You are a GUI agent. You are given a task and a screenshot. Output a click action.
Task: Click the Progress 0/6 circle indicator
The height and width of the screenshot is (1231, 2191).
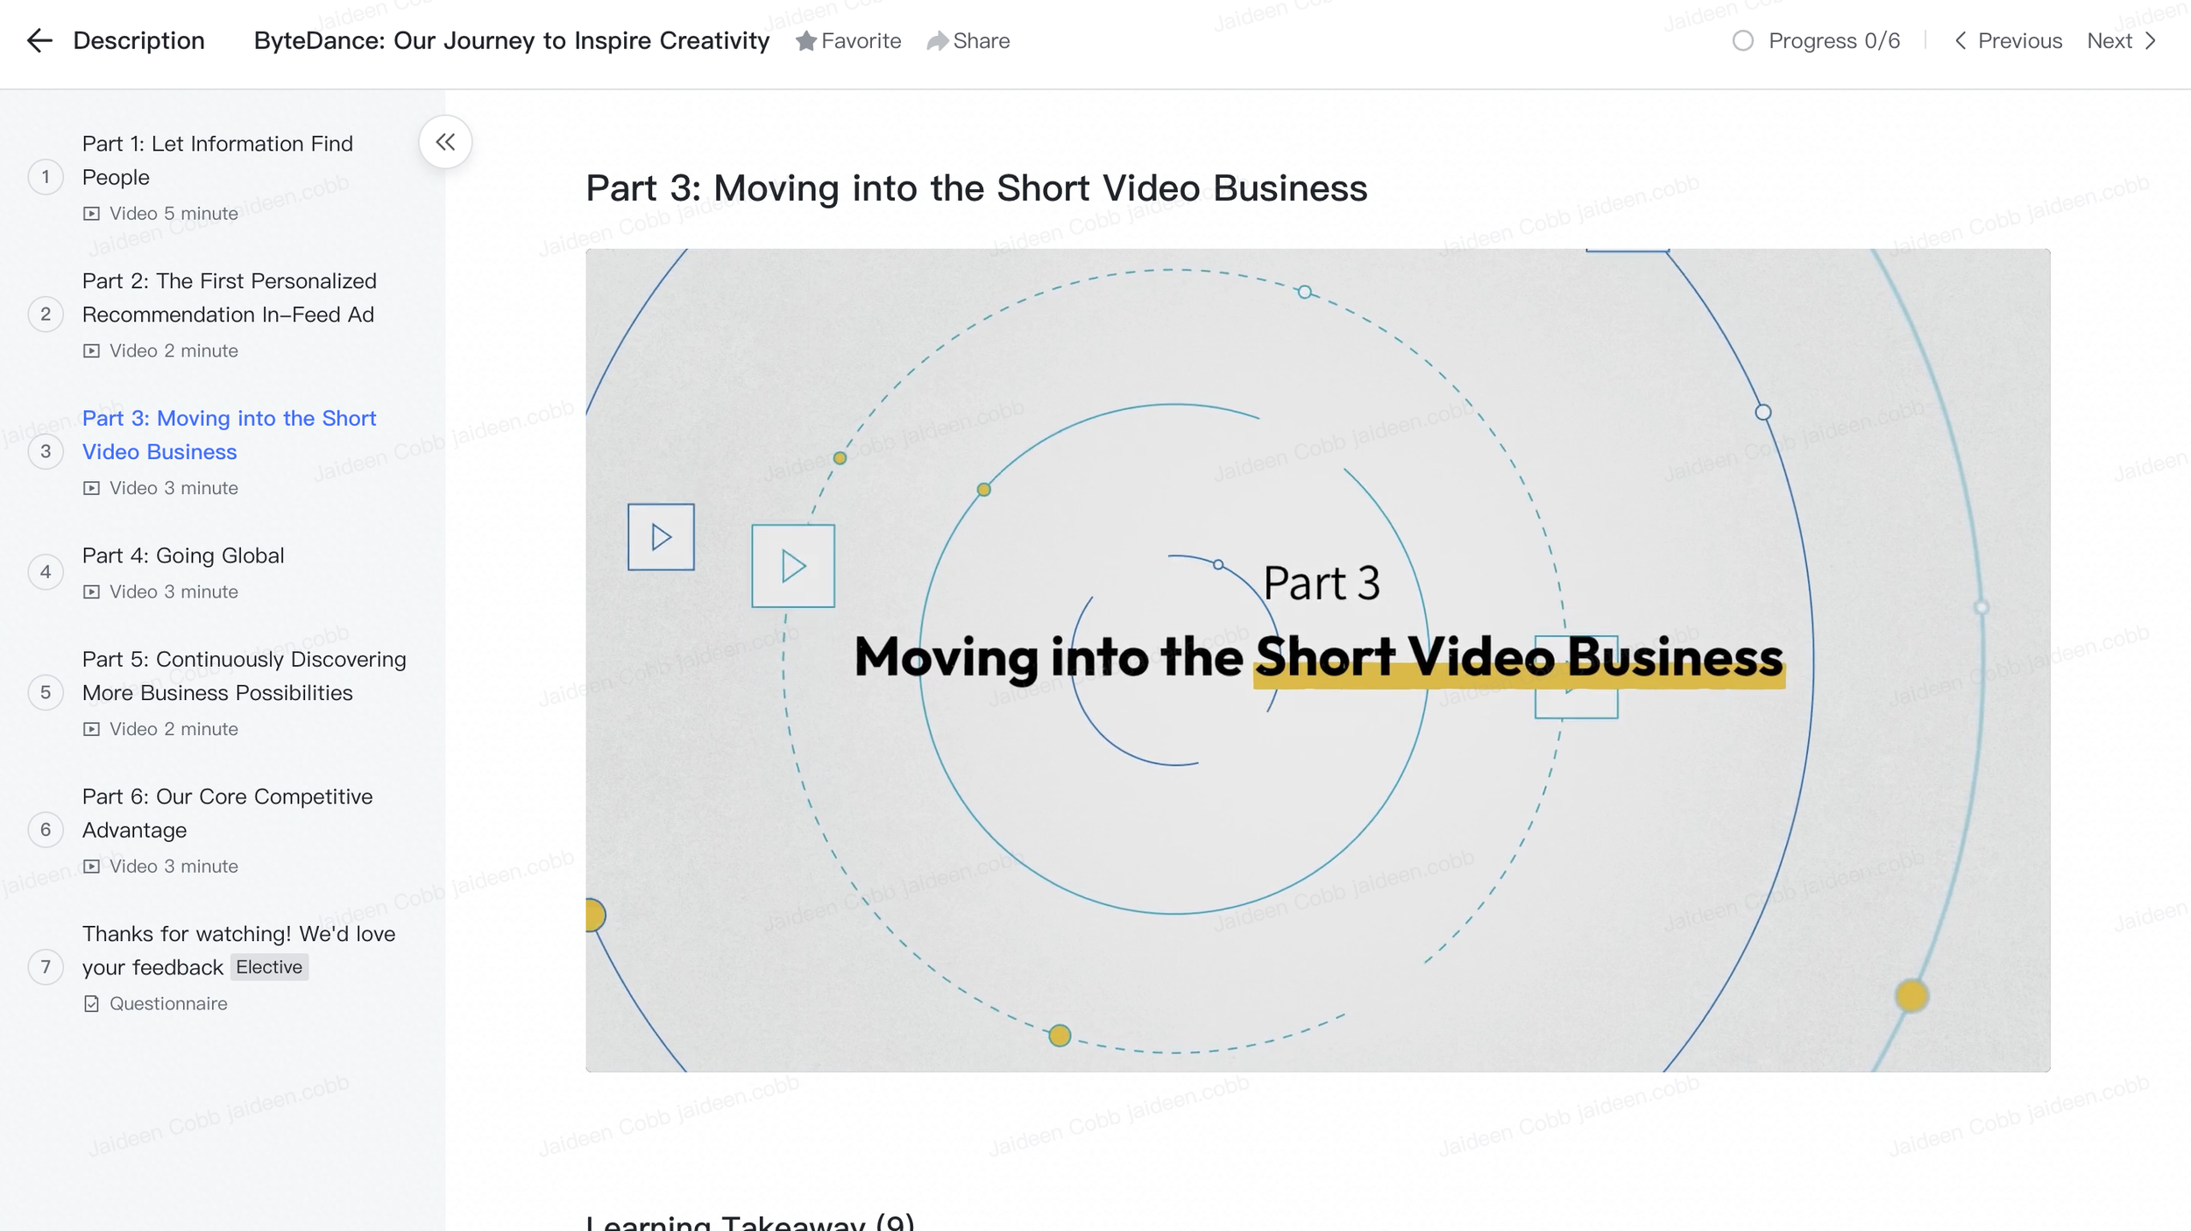click(1742, 41)
